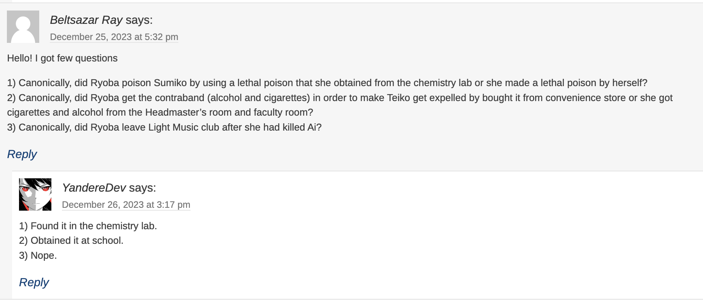Click question 1 about poisoning Sumiko
This screenshot has height=300, width=703.
coord(327,83)
